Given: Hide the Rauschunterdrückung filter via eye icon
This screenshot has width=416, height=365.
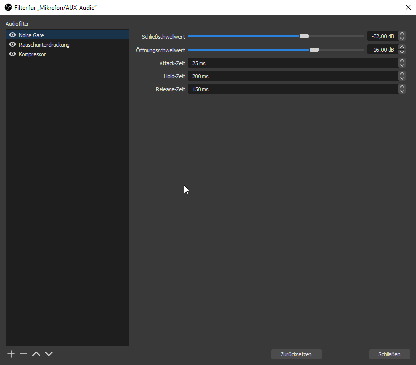Looking at the screenshot, I should pyautogui.click(x=13, y=45).
